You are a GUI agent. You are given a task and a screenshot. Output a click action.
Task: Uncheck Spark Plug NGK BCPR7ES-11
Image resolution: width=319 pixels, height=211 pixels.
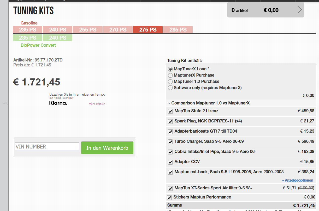[x=170, y=121]
